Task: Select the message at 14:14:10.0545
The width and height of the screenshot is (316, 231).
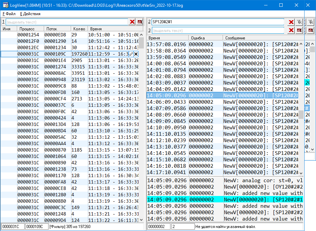Action: pyautogui.click(x=222, y=153)
